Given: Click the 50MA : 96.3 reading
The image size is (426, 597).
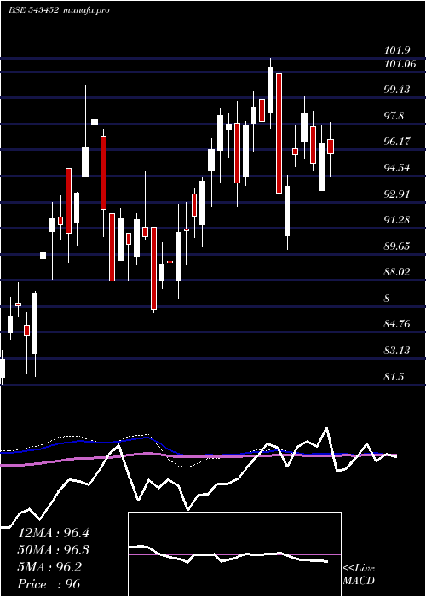Looking at the screenshot, I should point(53,550).
